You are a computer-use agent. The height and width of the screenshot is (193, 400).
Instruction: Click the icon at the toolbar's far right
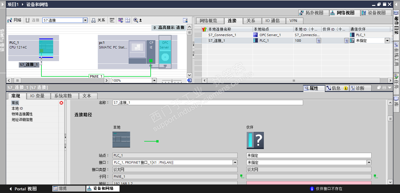[x=185, y=20]
